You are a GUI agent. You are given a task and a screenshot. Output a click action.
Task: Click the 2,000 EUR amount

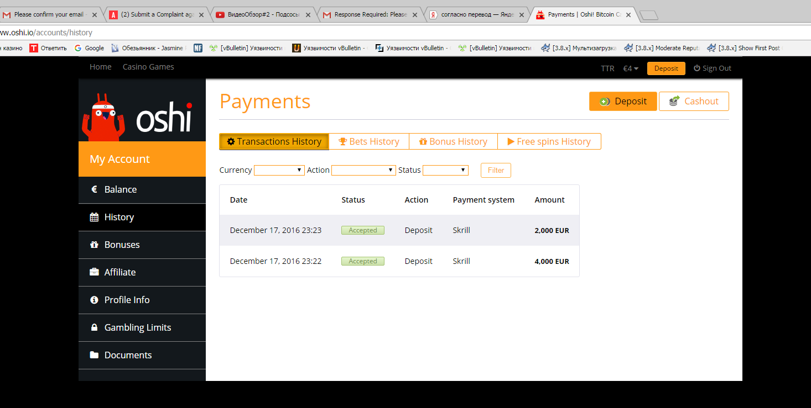pos(552,230)
